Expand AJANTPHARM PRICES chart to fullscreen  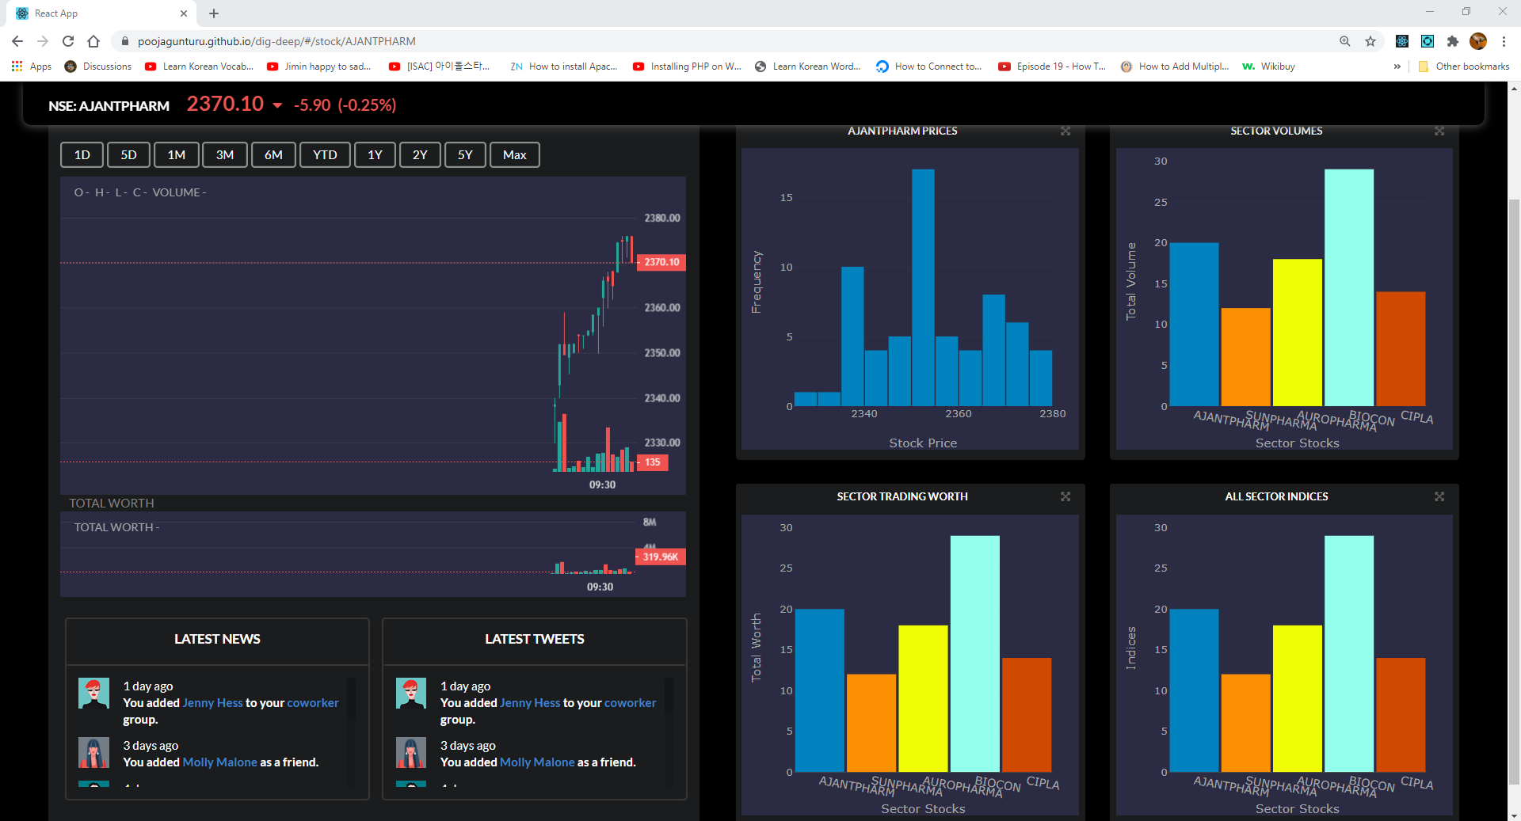point(1065,131)
